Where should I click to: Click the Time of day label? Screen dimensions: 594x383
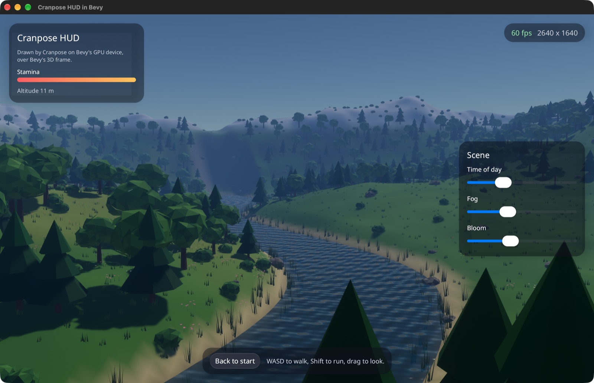point(484,170)
